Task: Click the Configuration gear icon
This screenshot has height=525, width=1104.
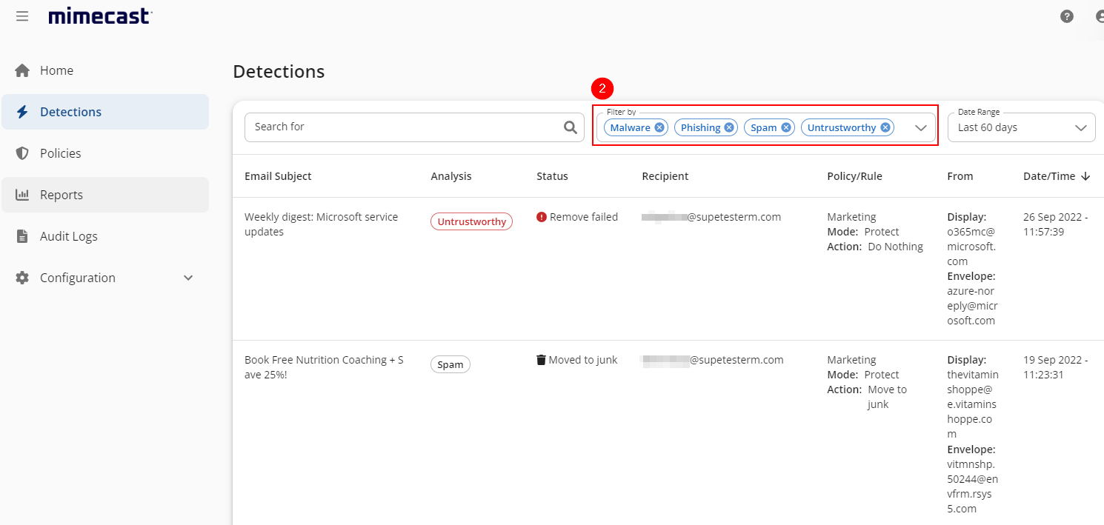Action: tap(21, 277)
